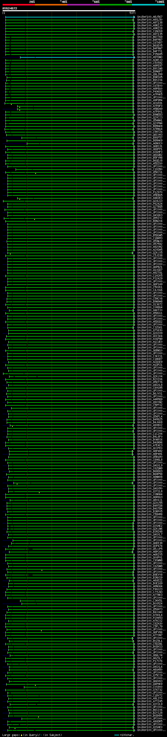Click yellow gap marker in UniRef100_A7PAF0 row

20,107
